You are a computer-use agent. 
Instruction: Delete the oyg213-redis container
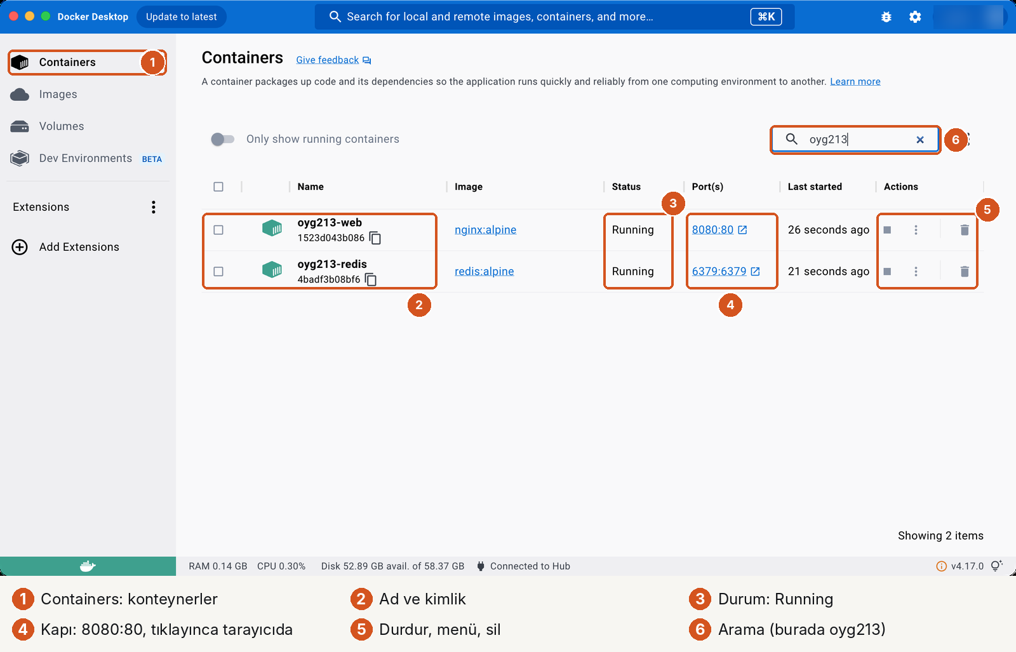(x=965, y=272)
